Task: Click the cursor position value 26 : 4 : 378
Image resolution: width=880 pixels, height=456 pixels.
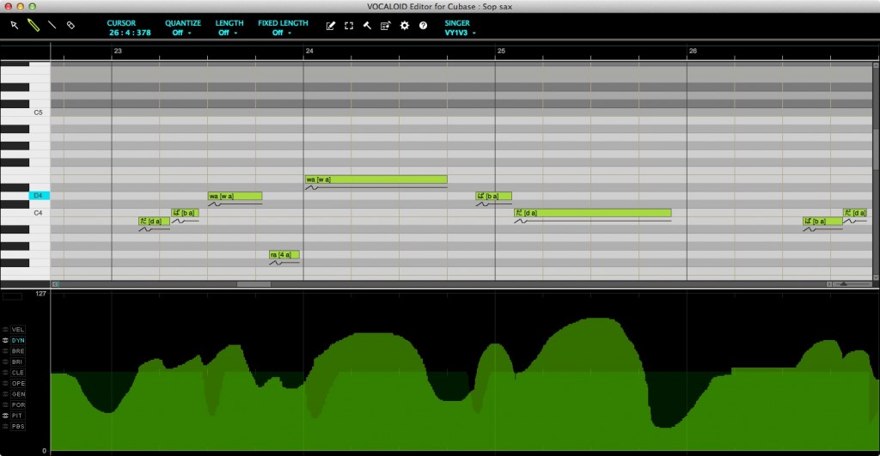Action: pos(130,33)
